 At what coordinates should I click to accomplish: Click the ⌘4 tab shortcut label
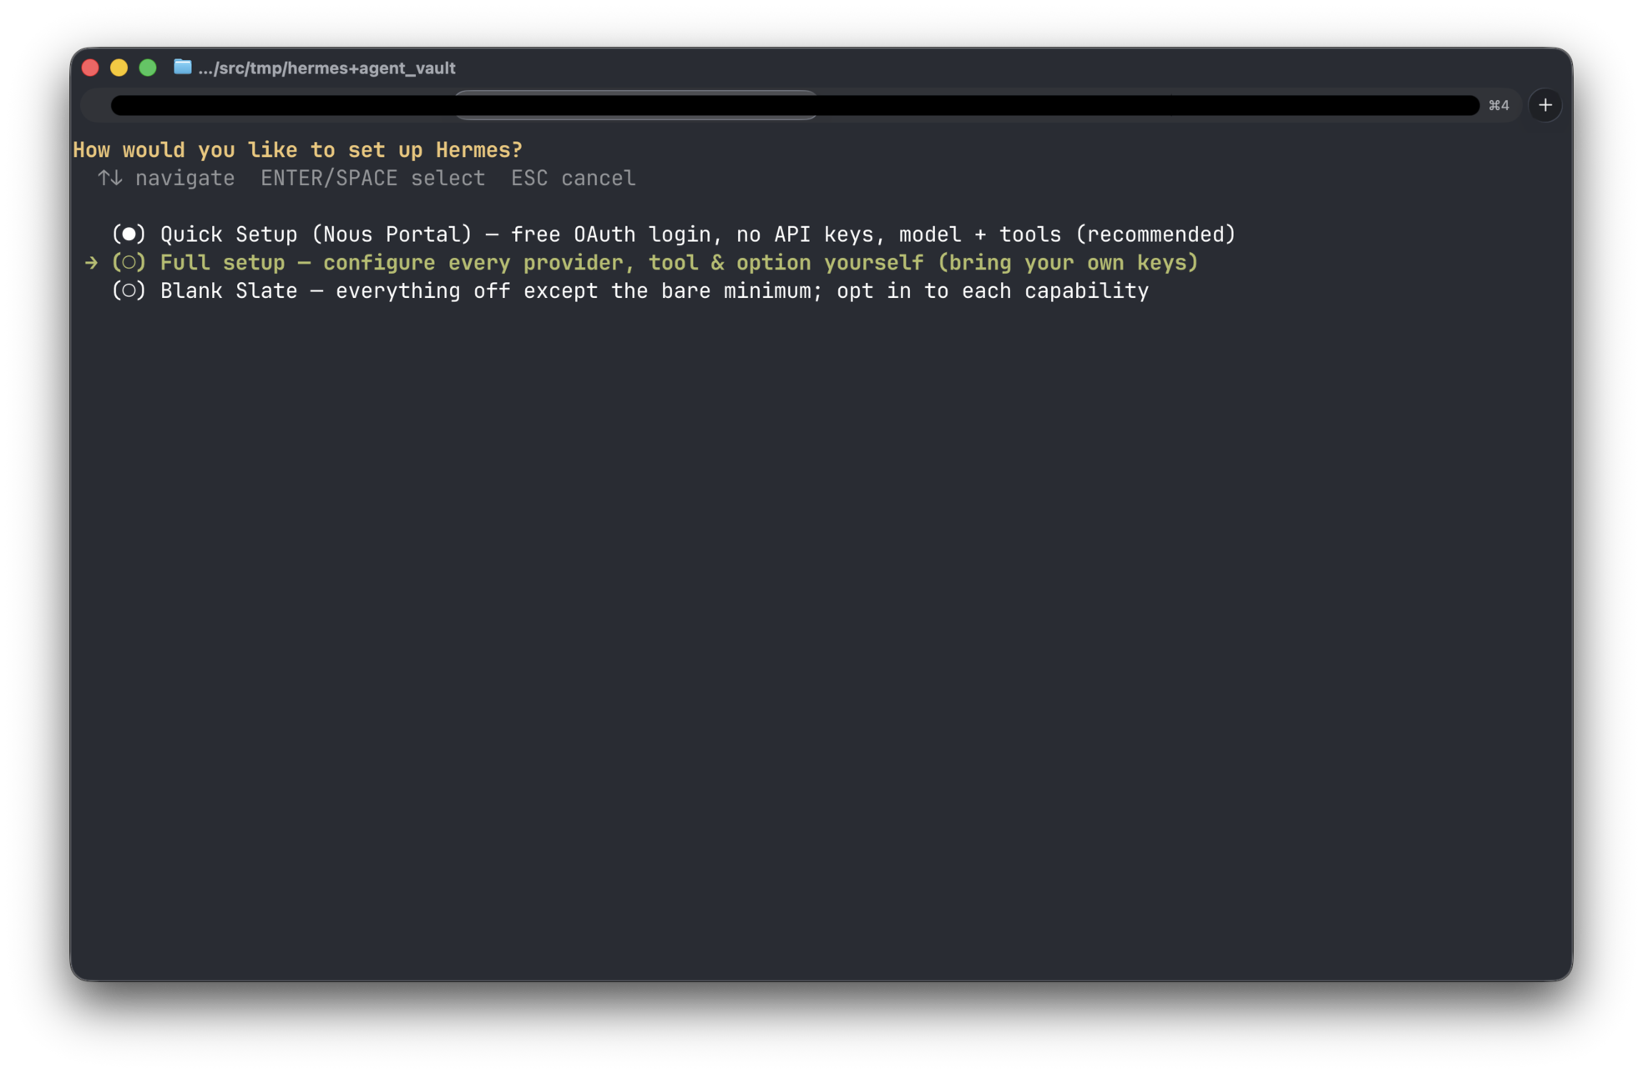pos(1499,105)
